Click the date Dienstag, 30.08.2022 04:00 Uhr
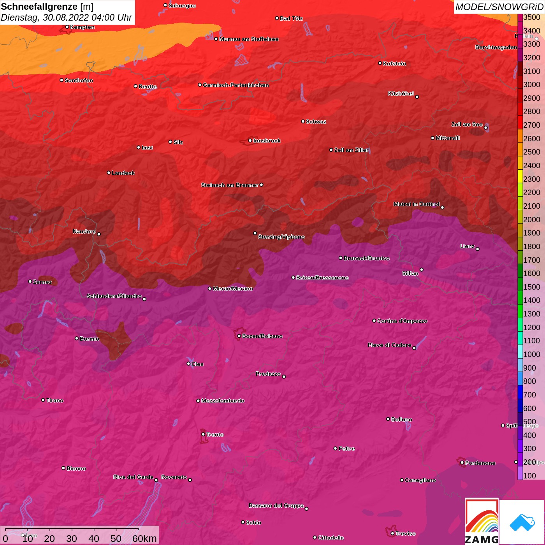Viewport: 545px width, 545px height. pos(67,18)
